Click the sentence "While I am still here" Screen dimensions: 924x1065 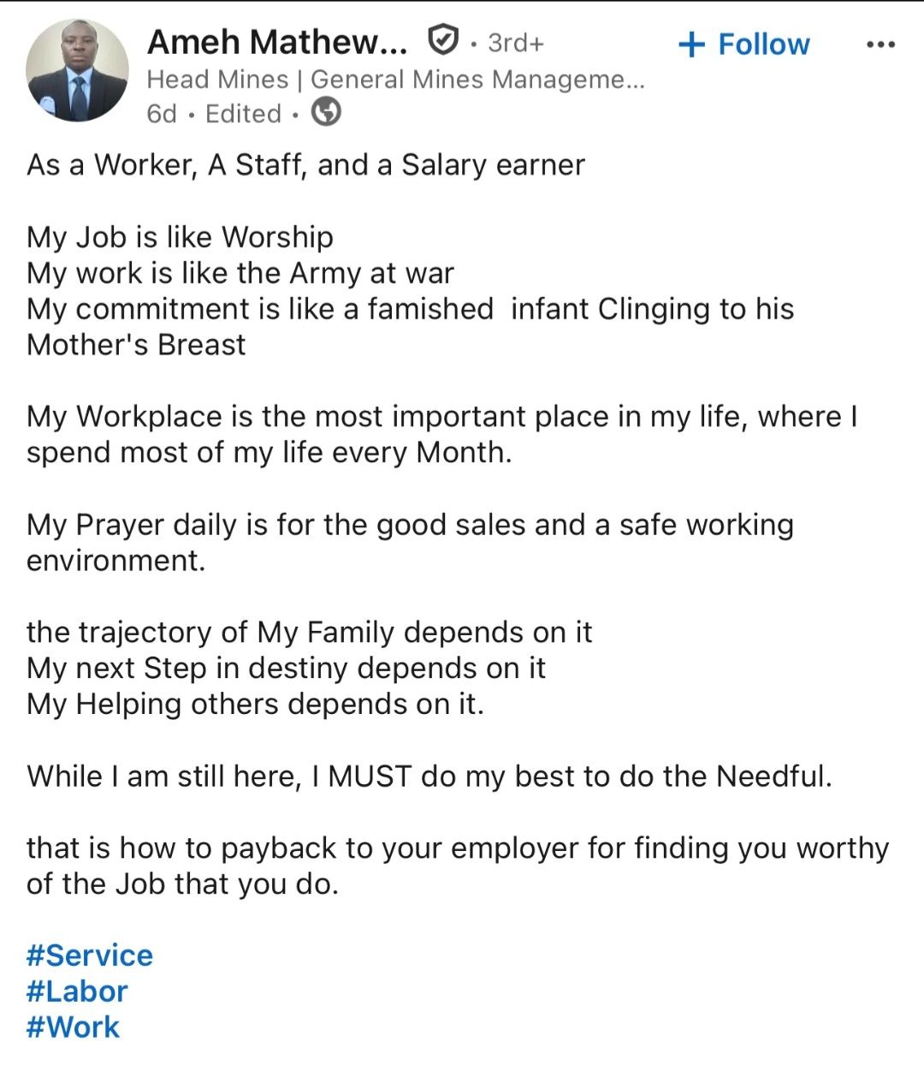point(429,776)
